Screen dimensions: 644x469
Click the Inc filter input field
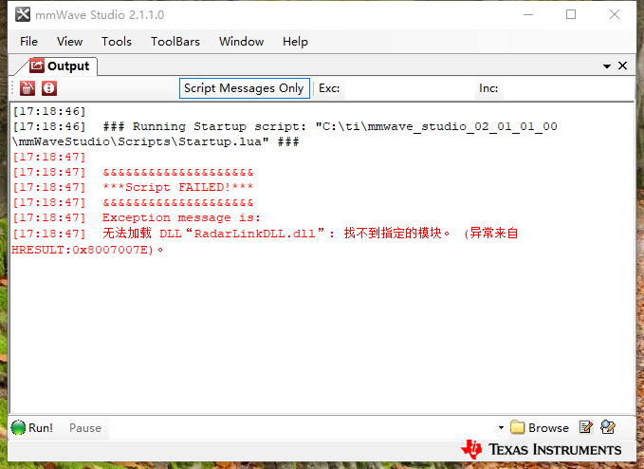(567, 88)
